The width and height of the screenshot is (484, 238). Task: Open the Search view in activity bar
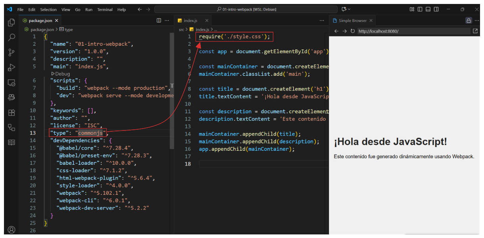coord(12,37)
